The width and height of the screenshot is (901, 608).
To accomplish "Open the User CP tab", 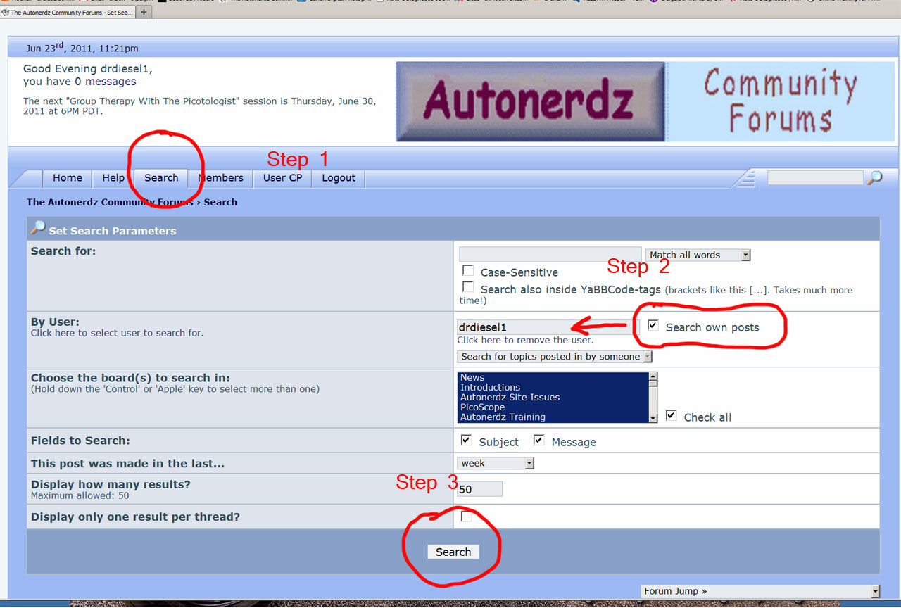I will [x=282, y=178].
